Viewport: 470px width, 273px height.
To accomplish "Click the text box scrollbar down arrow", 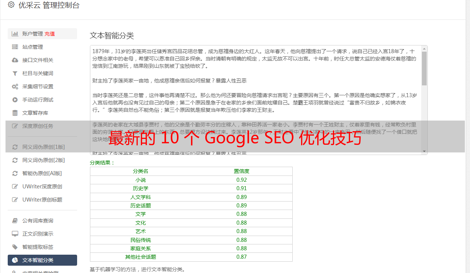I will 424,151.
